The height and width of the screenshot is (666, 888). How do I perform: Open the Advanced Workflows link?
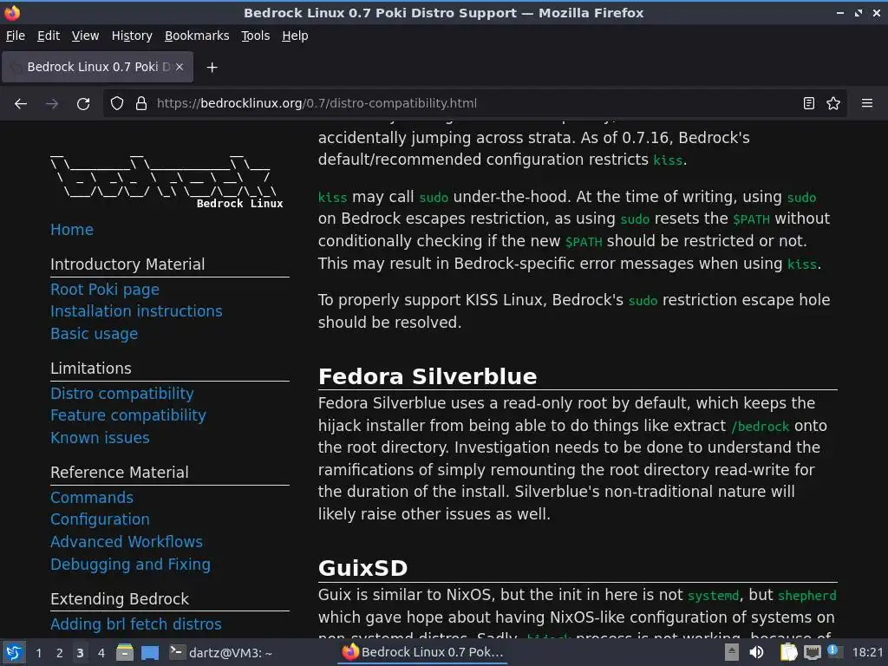pos(127,542)
